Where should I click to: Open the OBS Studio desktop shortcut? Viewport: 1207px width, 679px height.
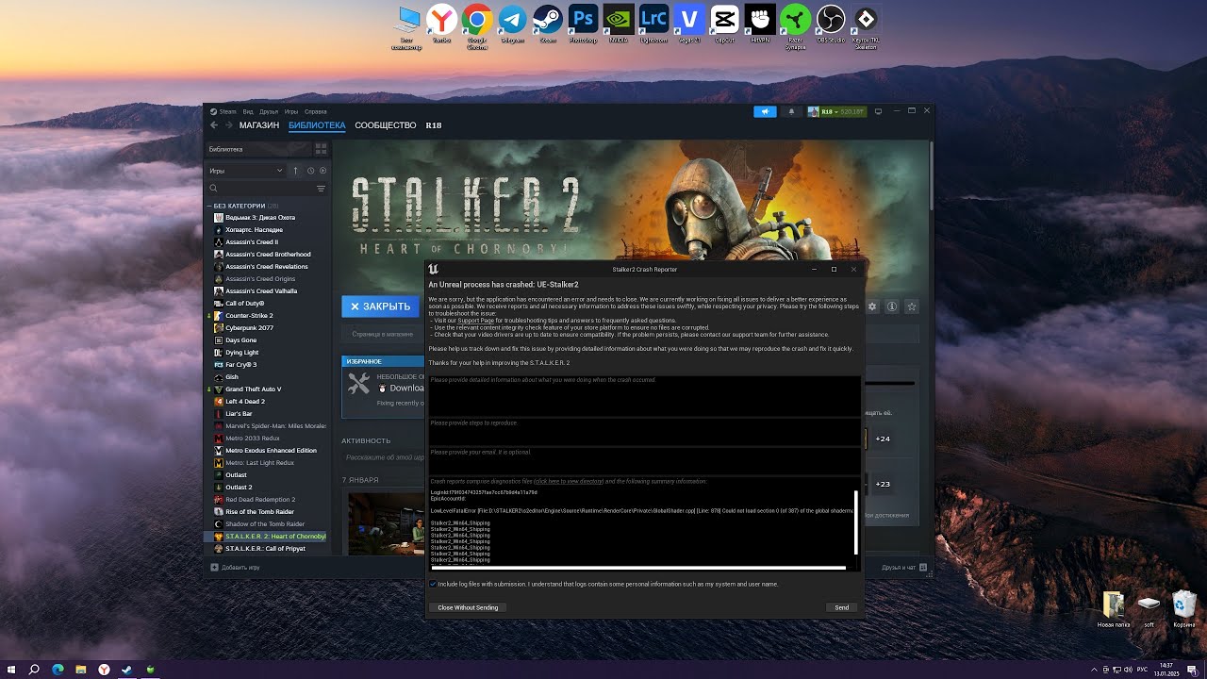pyautogui.click(x=831, y=25)
